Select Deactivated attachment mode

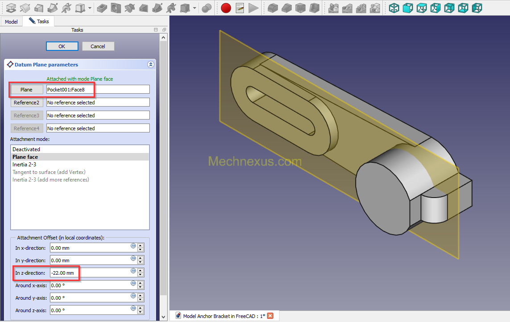click(80, 149)
